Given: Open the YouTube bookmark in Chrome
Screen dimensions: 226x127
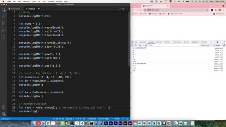Looking at the screenshot, I should (153, 14).
